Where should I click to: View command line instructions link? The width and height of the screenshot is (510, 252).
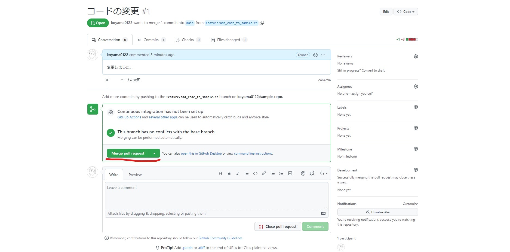coord(253,153)
